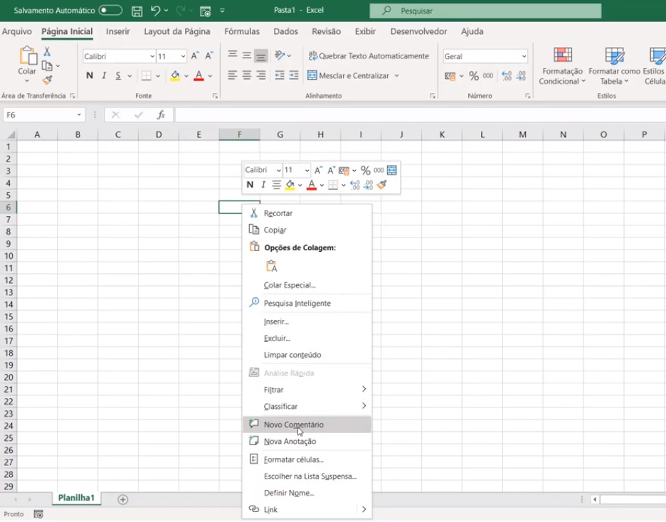This screenshot has width=666, height=522.
Task: Switch to the Revisão tab
Action: [x=326, y=31]
